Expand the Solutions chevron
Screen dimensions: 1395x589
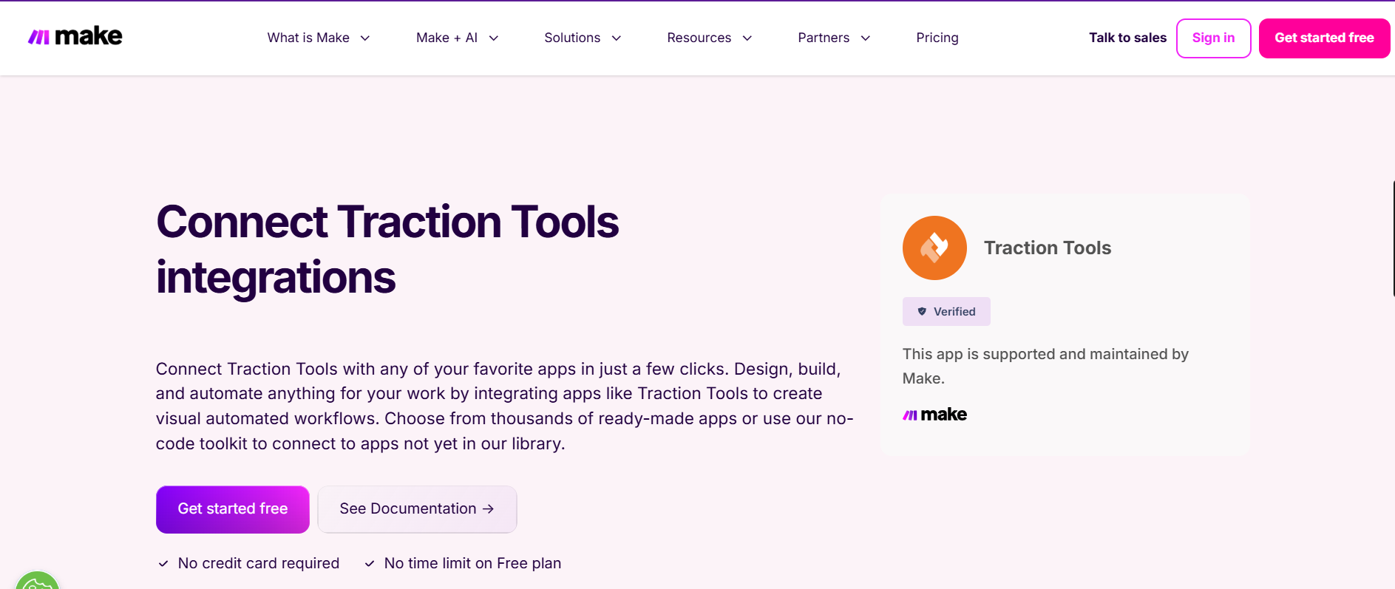[617, 38]
